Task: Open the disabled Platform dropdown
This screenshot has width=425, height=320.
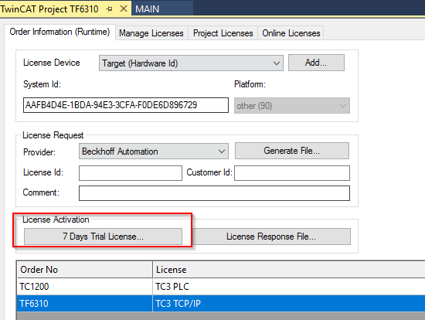Action: pos(292,105)
